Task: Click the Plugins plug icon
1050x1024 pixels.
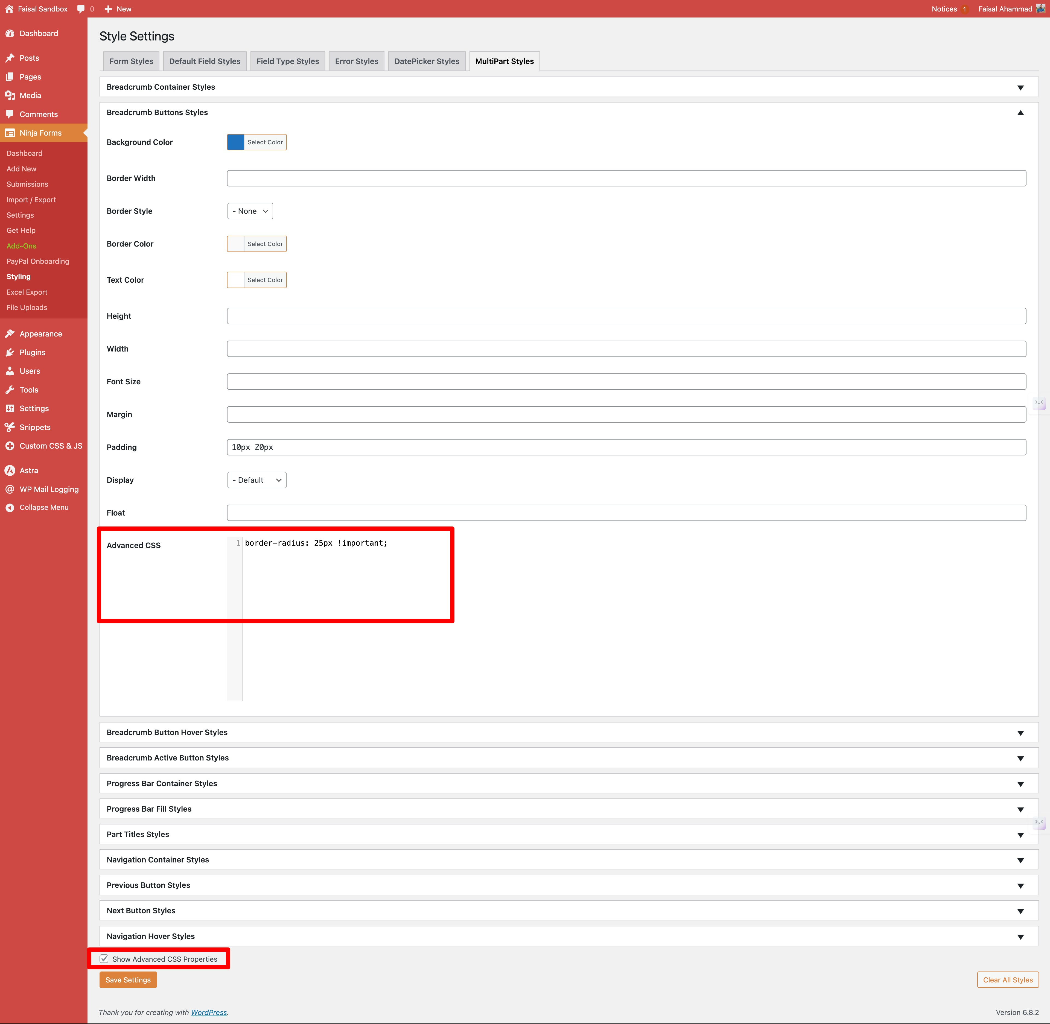Action: tap(10, 352)
